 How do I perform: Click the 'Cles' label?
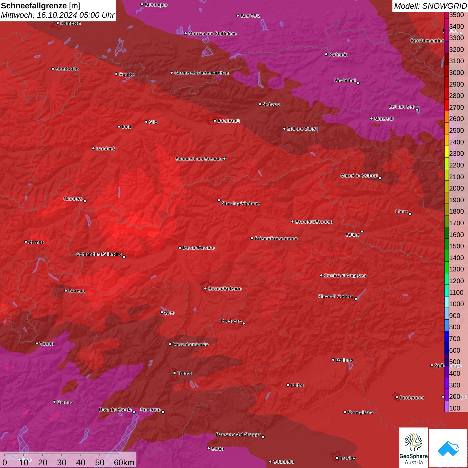pos(169,313)
